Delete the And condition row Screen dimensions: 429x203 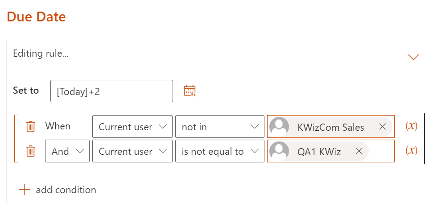(30, 151)
